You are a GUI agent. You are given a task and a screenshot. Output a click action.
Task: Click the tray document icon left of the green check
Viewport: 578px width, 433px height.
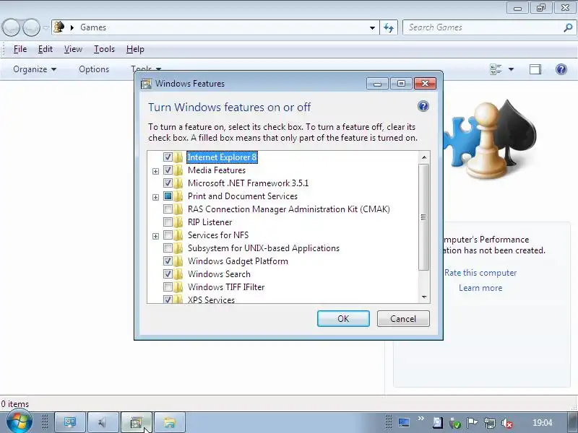(x=438, y=423)
